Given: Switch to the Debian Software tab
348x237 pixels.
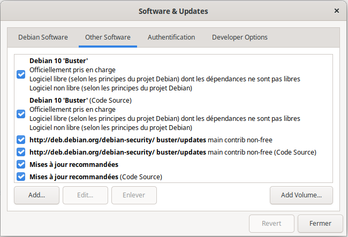Looking at the screenshot, I should pyautogui.click(x=43, y=37).
